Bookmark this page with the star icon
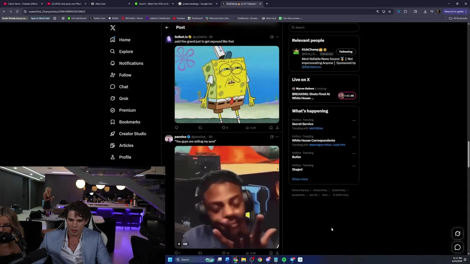The image size is (470, 264). click(390, 11)
